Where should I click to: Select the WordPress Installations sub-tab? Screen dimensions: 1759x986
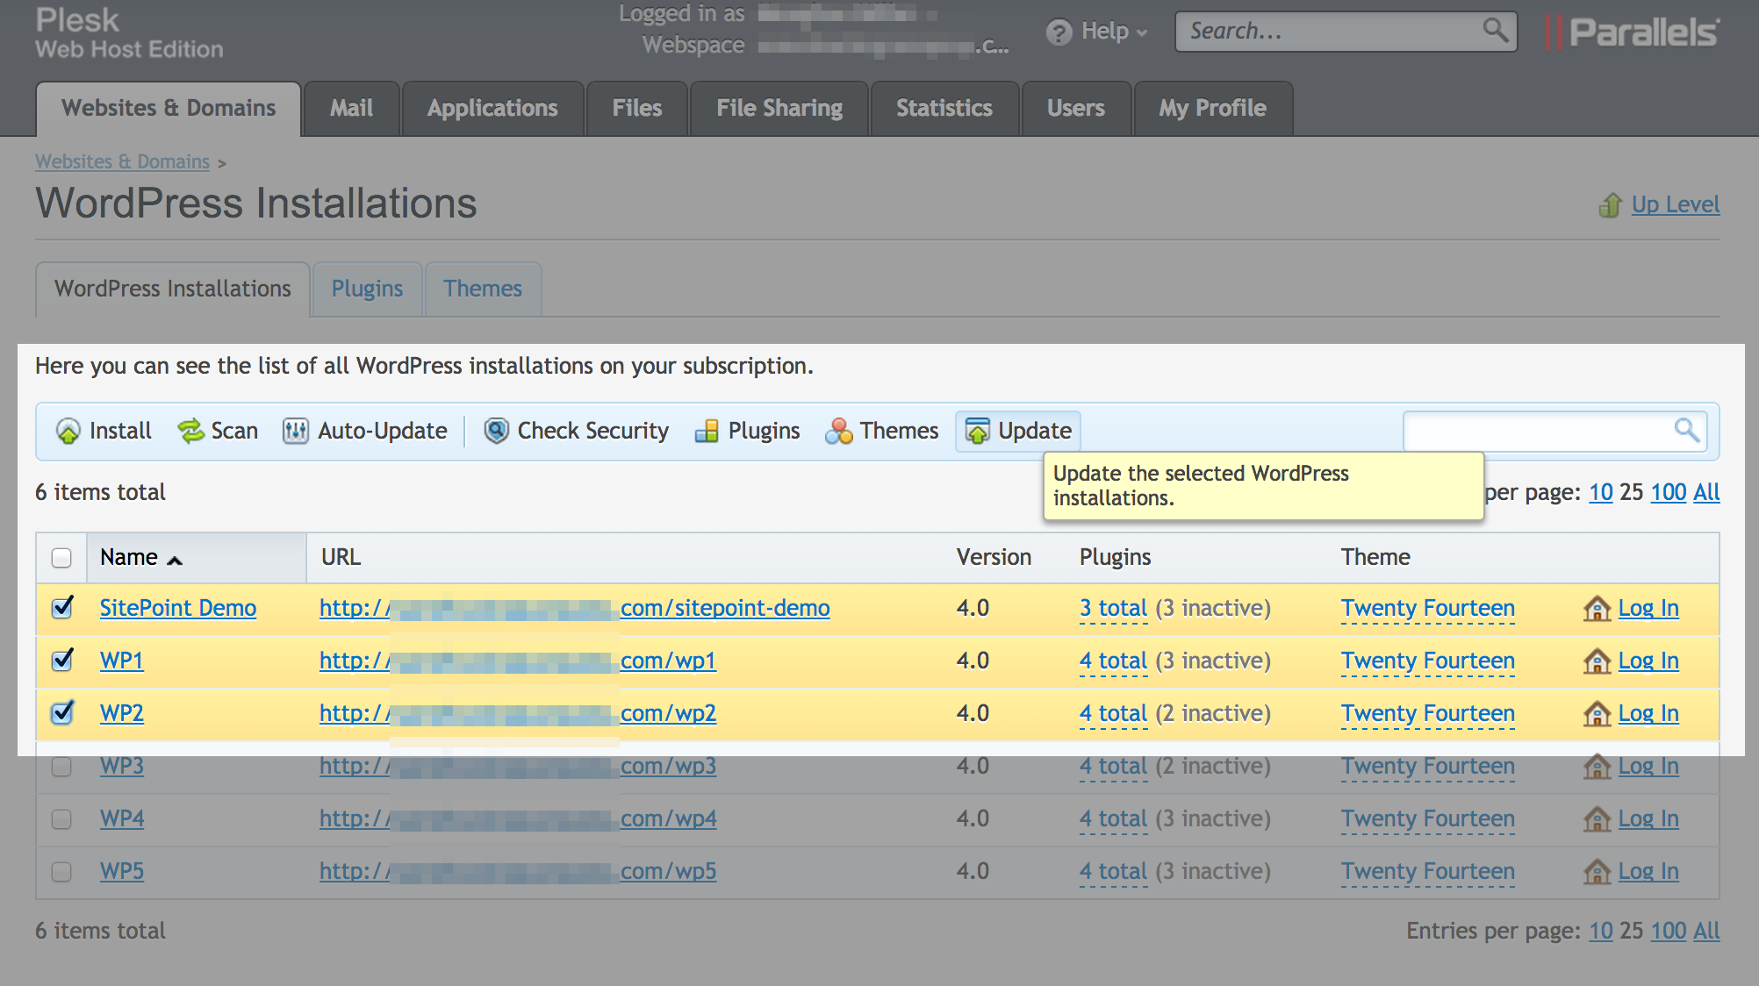pyautogui.click(x=173, y=289)
